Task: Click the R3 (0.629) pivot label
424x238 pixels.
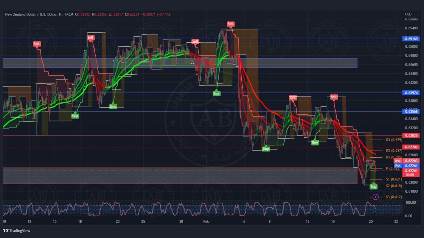Action: 394,140
